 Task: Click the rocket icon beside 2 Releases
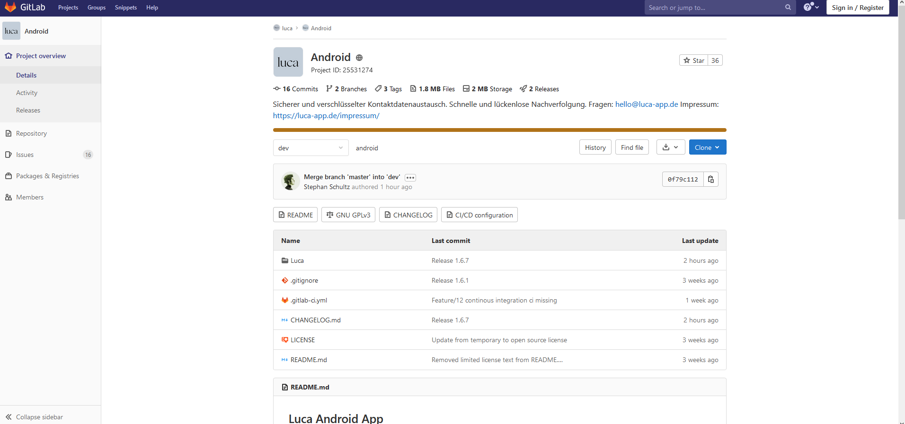(x=523, y=89)
